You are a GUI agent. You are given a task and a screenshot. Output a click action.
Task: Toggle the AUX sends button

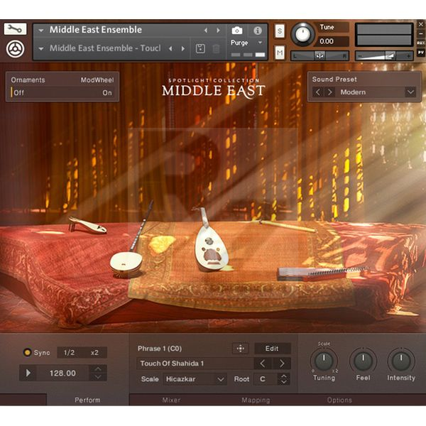(x=421, y=43)
